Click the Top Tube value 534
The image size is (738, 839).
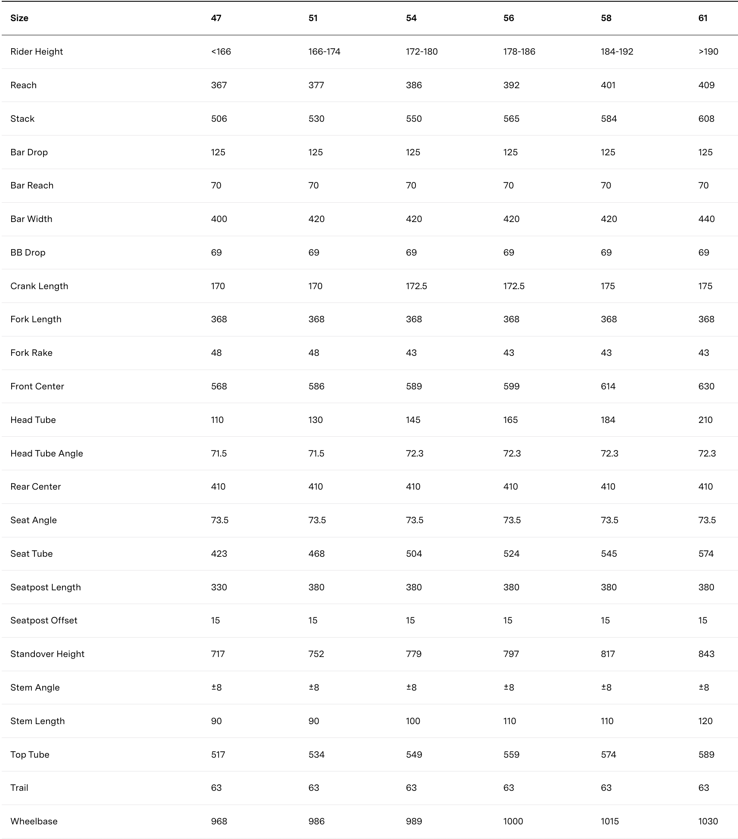click(316, 755)
